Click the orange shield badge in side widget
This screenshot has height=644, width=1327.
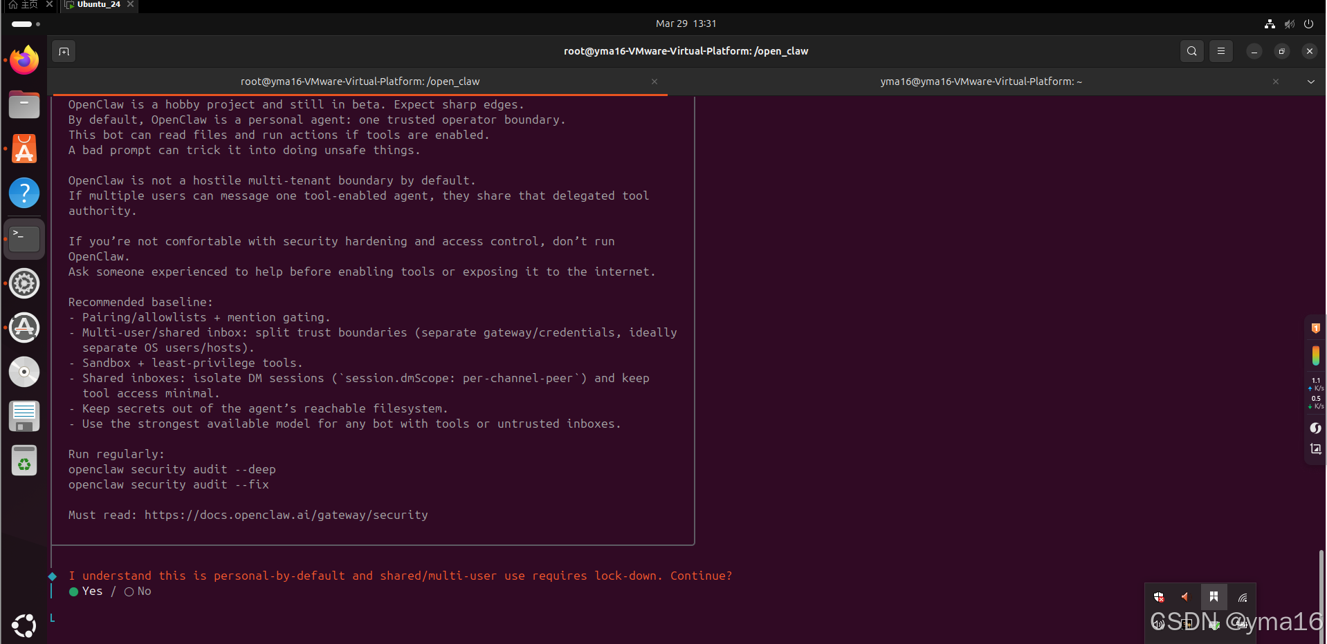pyautogui.click(x=1316, y=328)
